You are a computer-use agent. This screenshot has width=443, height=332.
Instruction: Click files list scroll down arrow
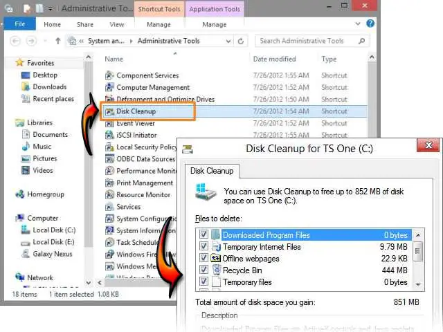click(x=418, y=284)
